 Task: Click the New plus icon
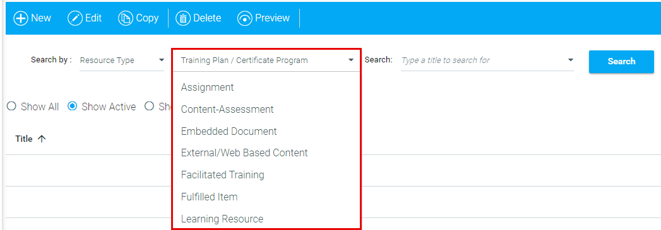pyautogui.click(x=21, y=18)
